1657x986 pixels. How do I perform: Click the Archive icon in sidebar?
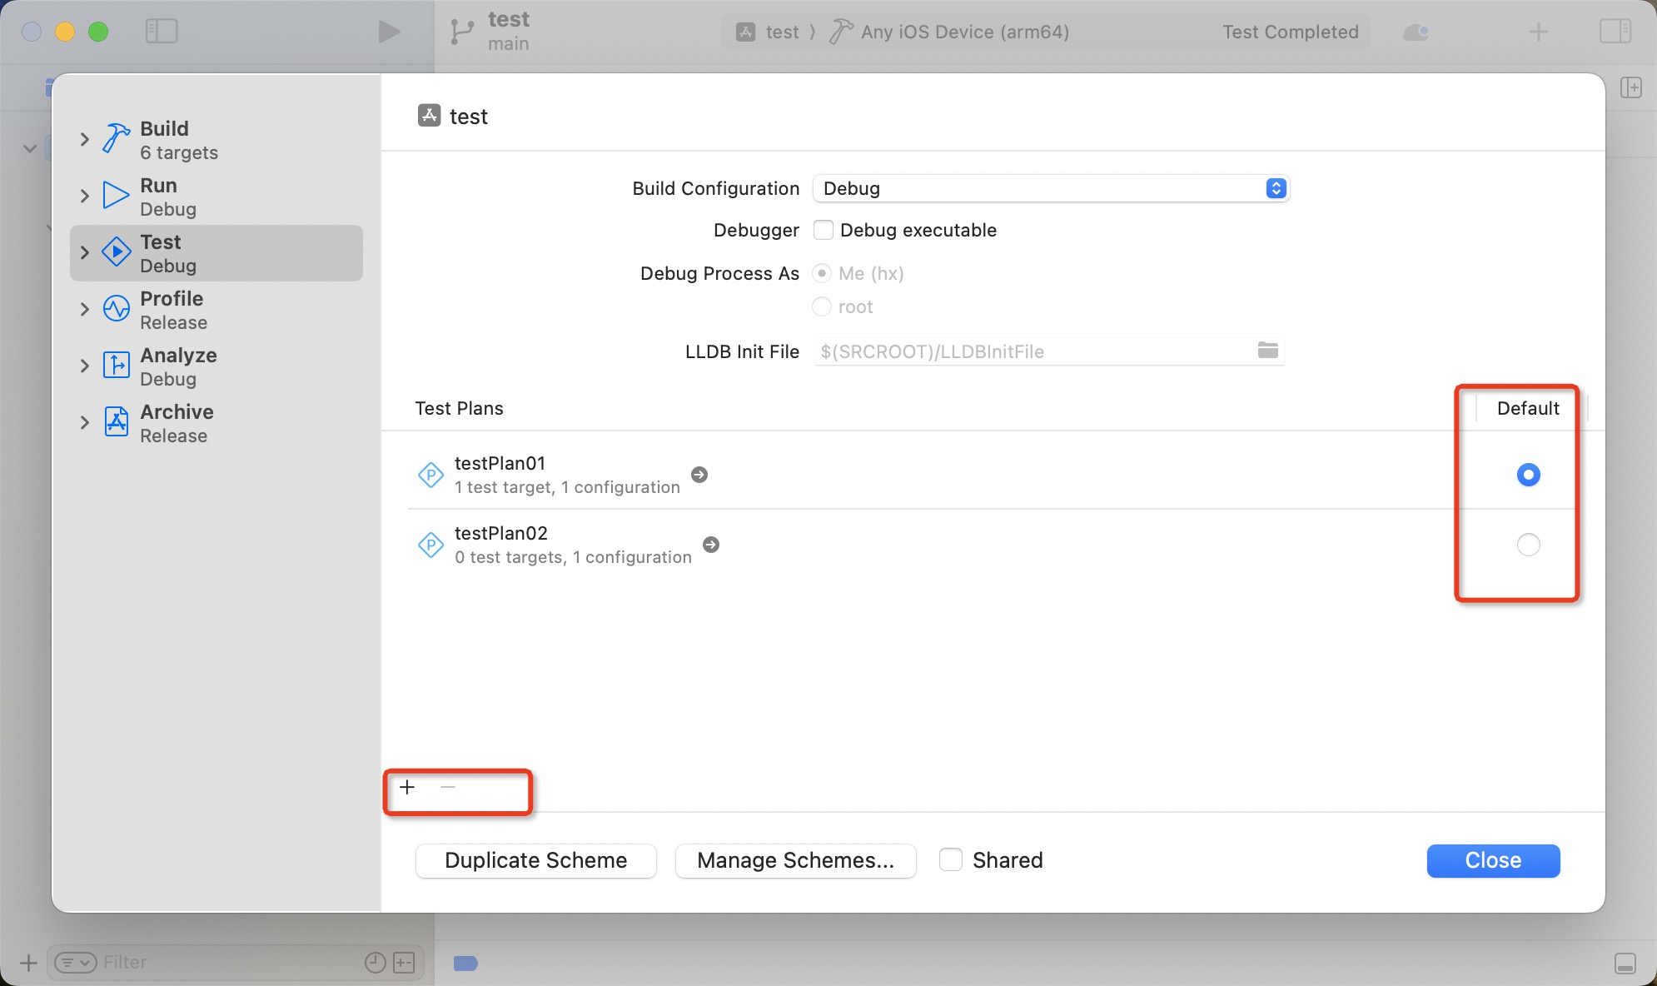click(x=116, y=422)
